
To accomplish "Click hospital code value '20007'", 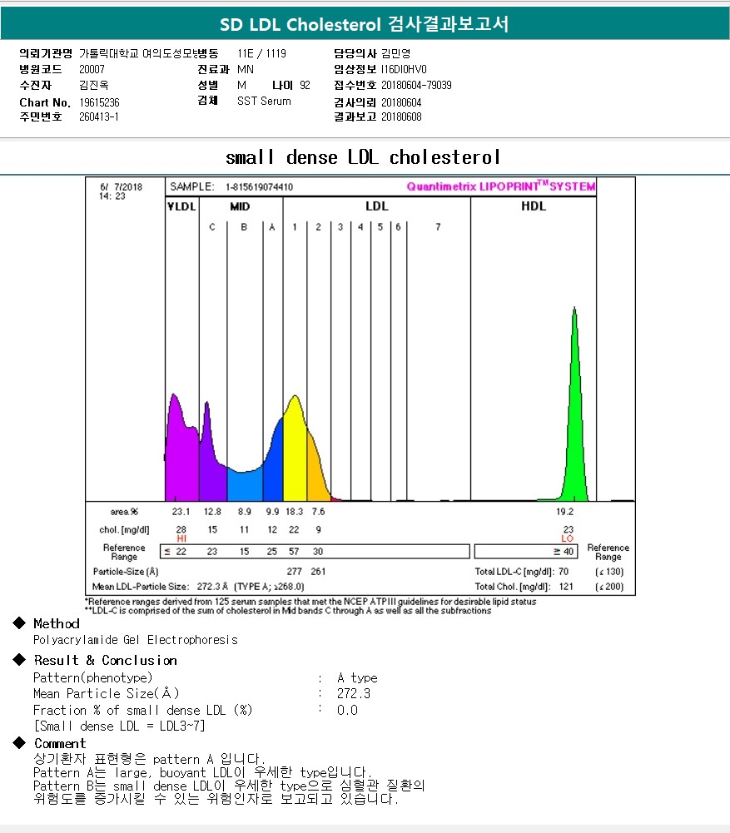I will (92, 69).
